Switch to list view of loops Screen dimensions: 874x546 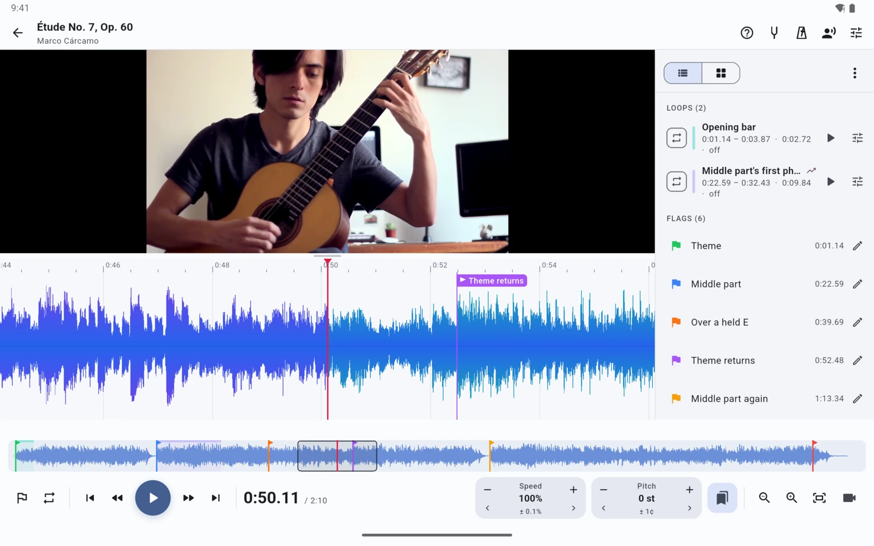(x=683, y=73)
